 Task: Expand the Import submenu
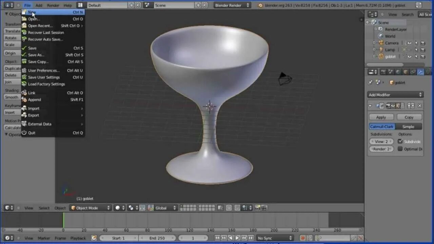tap(53, 108)
